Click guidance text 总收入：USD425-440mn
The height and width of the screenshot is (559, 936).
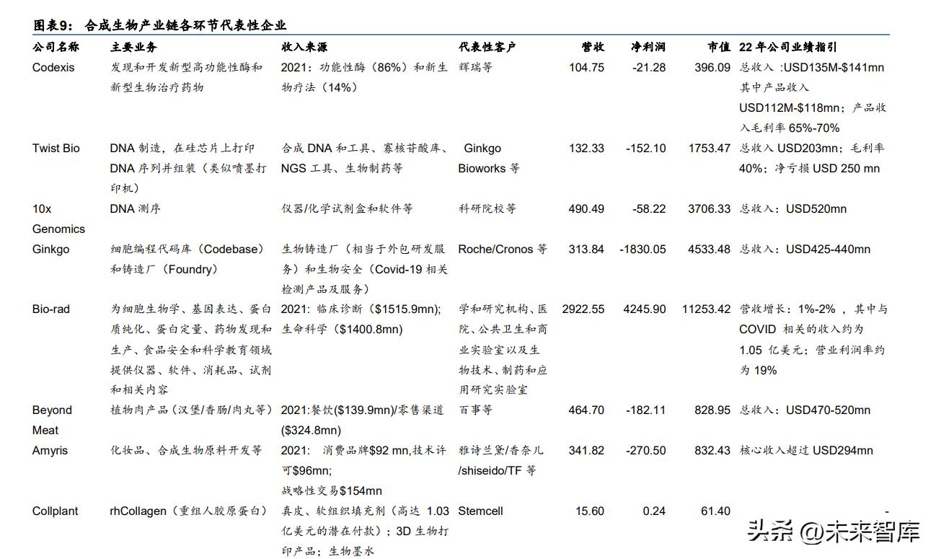[805, 249]
